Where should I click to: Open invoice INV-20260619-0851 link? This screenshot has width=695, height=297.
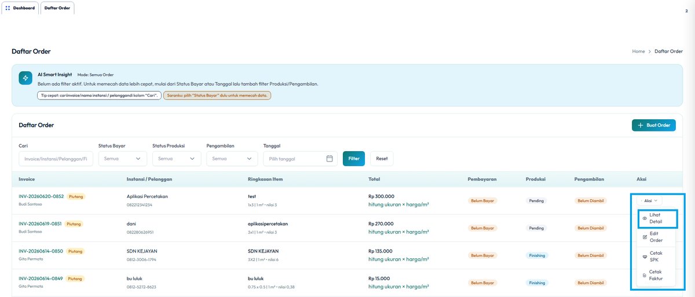[x=41, y=223]
